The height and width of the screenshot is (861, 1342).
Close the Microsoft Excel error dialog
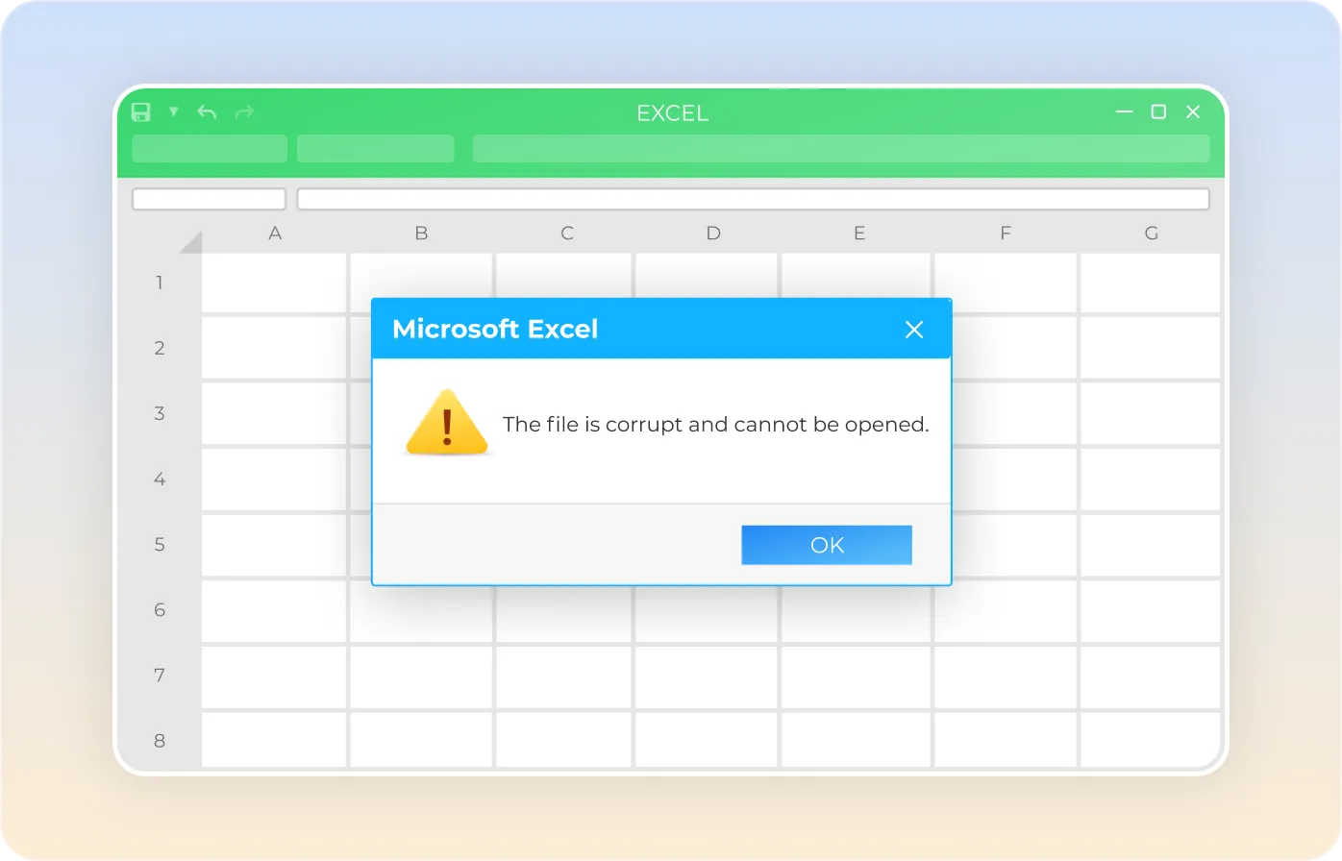[914, 330]
